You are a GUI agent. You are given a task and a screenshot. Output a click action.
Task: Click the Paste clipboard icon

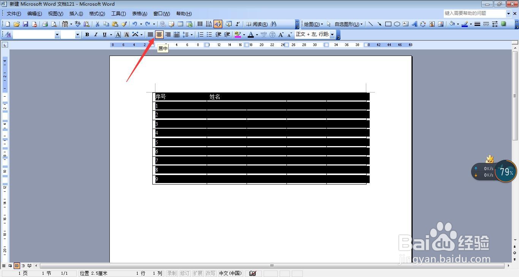tap(115, 24)
